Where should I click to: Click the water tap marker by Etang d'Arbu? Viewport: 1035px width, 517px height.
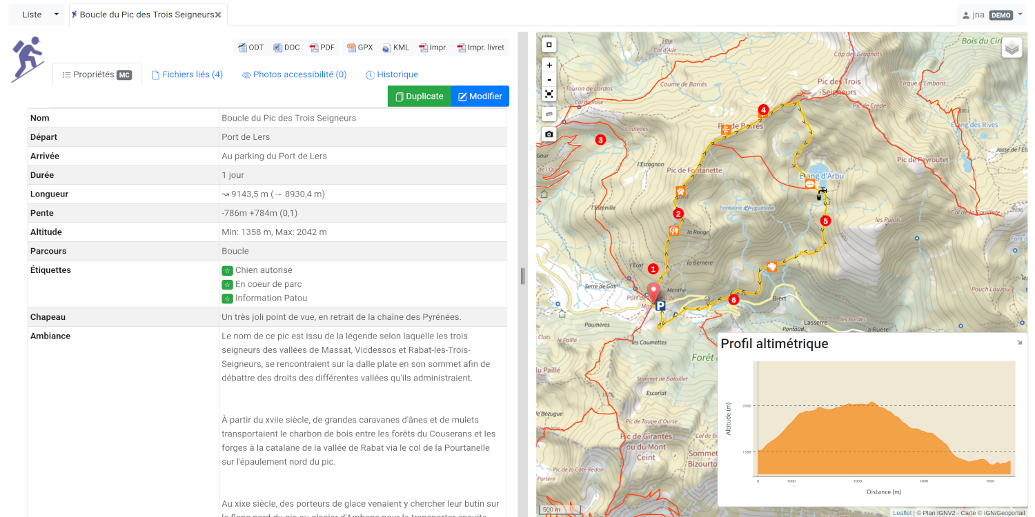(821, 194)
